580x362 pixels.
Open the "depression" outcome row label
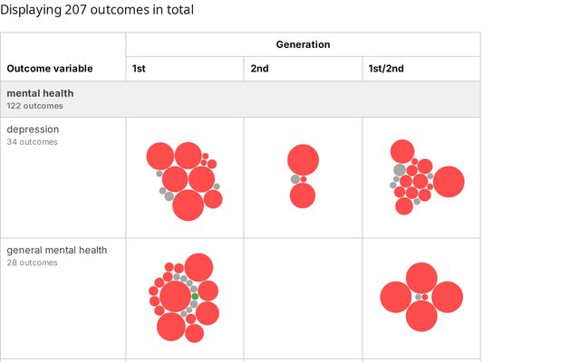tap(26, 129)
